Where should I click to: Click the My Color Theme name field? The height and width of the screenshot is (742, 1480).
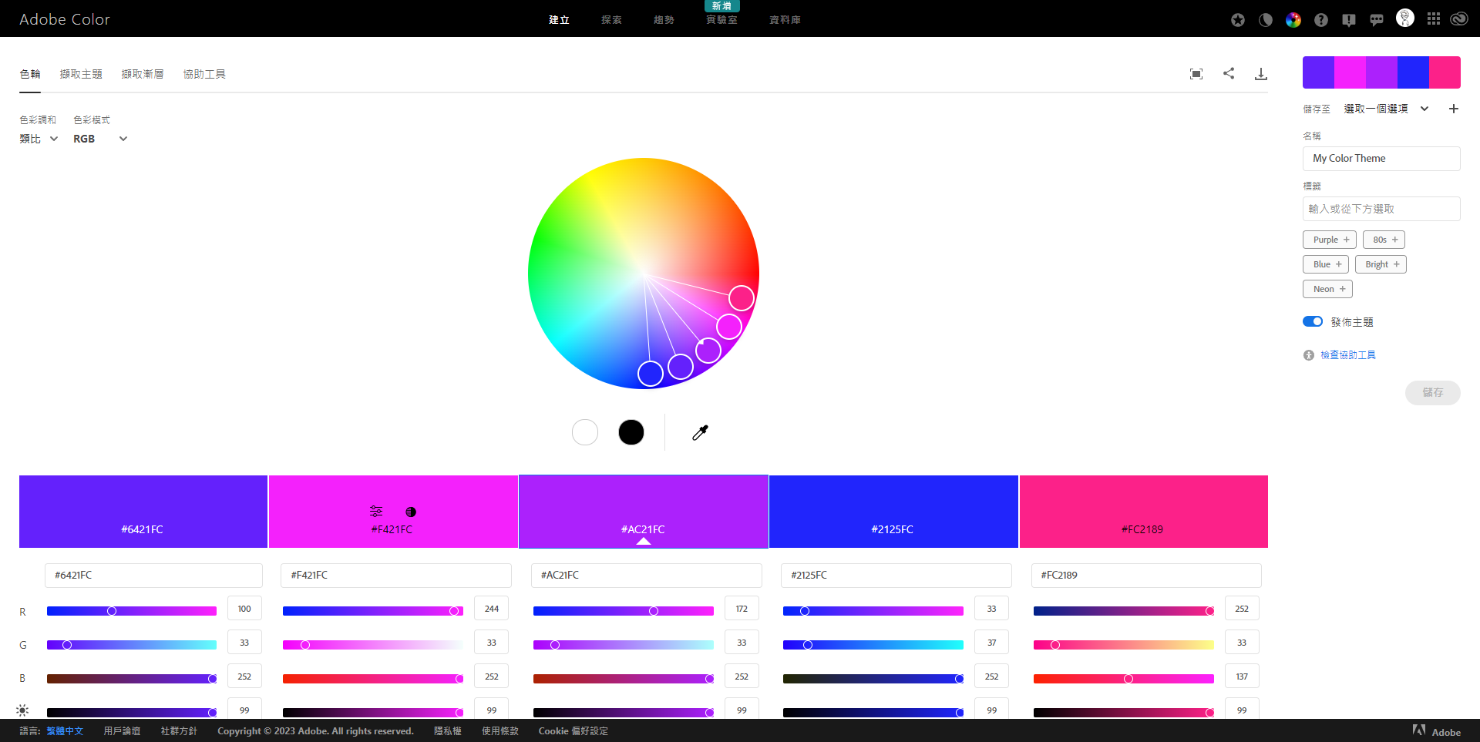[x=1381, y=159]
